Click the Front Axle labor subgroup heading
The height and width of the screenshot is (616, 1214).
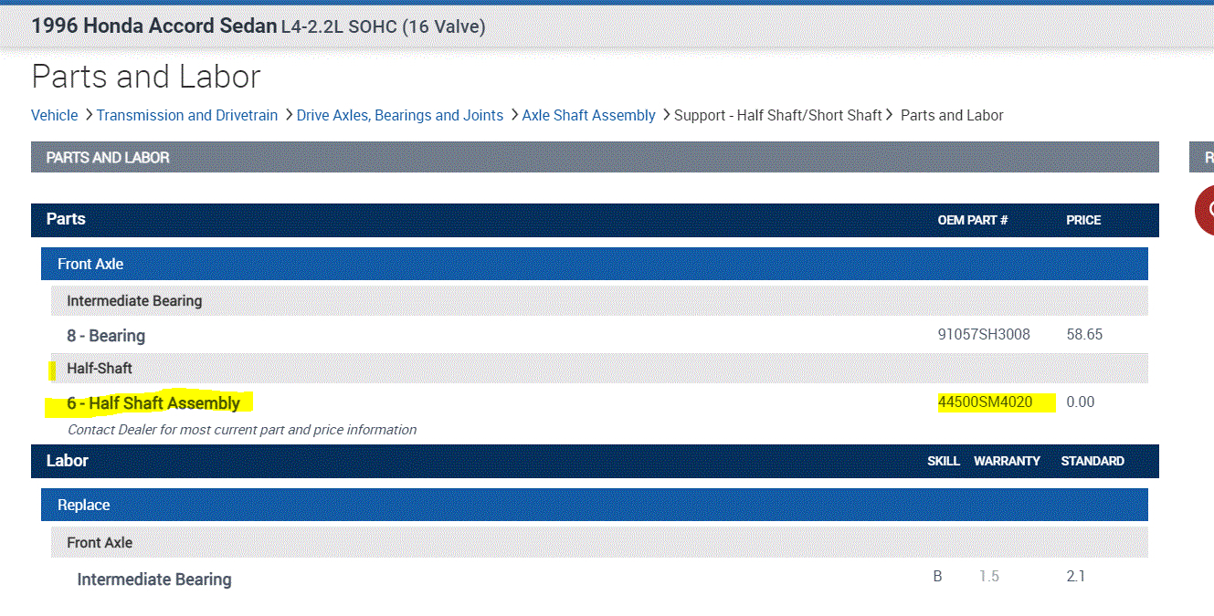[100, 542]
